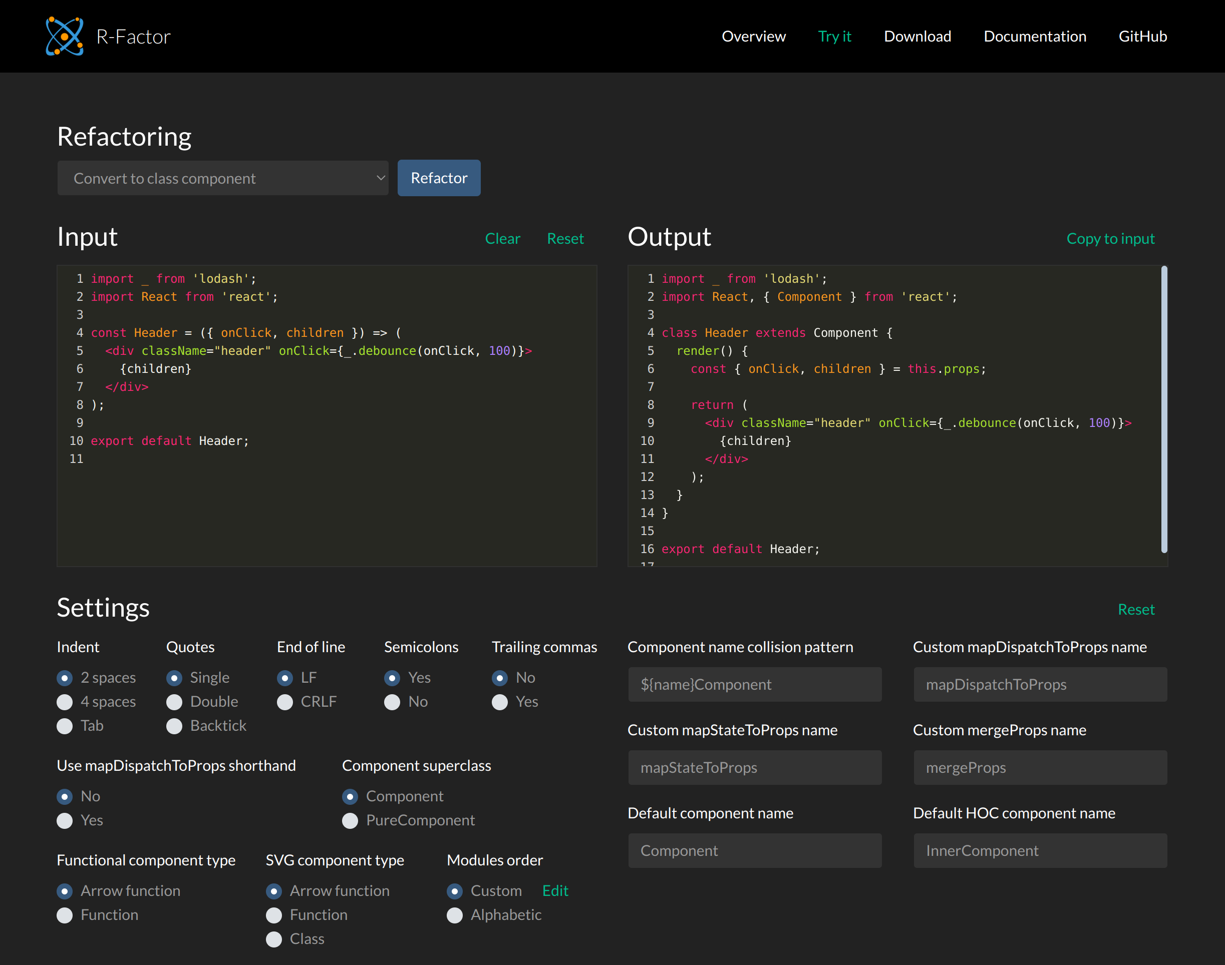Select Trailing commas No option
Image resolution: width=1225 pixels, height=965 pixels.
[x=500, y=677]
